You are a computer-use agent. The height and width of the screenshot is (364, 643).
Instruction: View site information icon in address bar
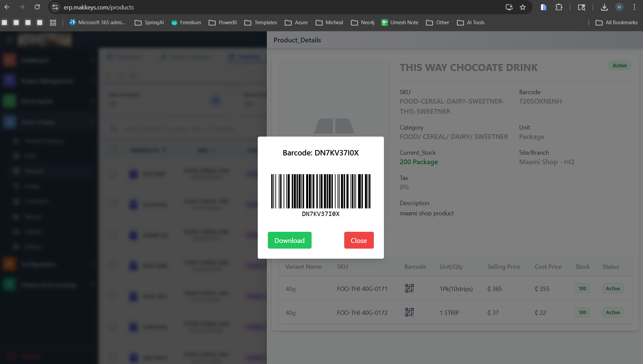55,7
